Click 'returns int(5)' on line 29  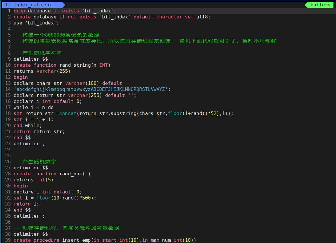tap(33, 180)
